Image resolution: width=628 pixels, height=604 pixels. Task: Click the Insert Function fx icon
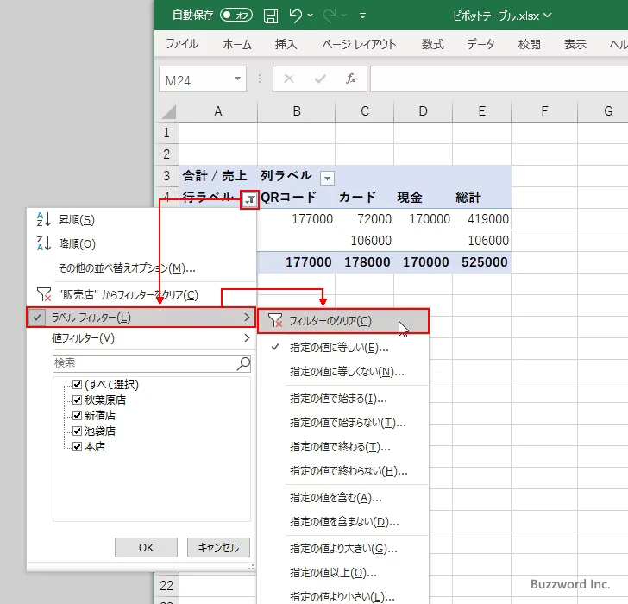tap(351, 79)
